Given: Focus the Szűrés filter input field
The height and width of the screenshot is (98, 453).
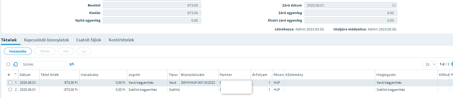Looking at the screenshot, I should point(43,64).
